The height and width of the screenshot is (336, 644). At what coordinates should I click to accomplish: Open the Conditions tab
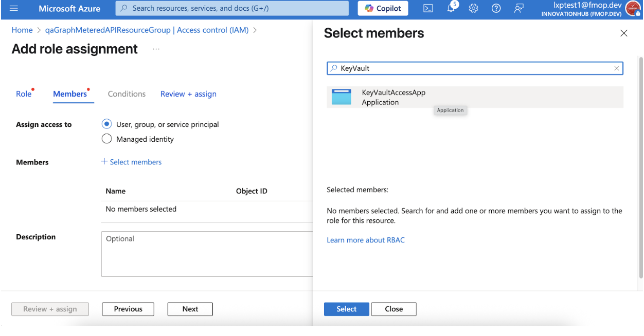(x=127, y=94)
